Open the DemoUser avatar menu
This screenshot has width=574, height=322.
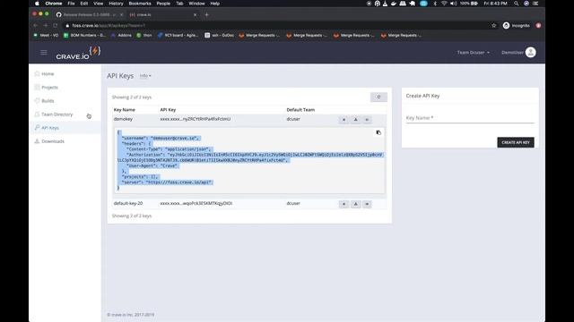pos(530,52)
